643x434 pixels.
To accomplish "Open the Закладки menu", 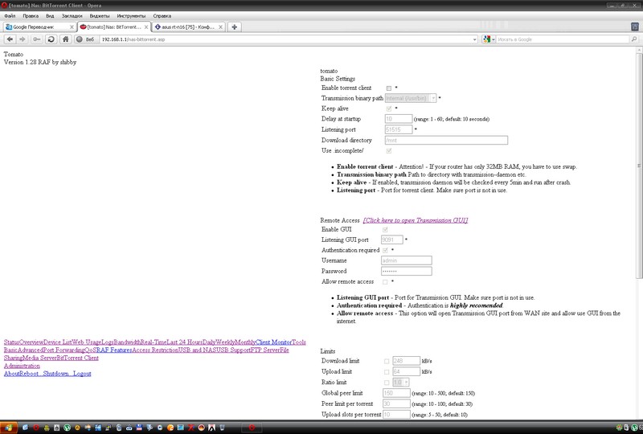I will (72, 16).
